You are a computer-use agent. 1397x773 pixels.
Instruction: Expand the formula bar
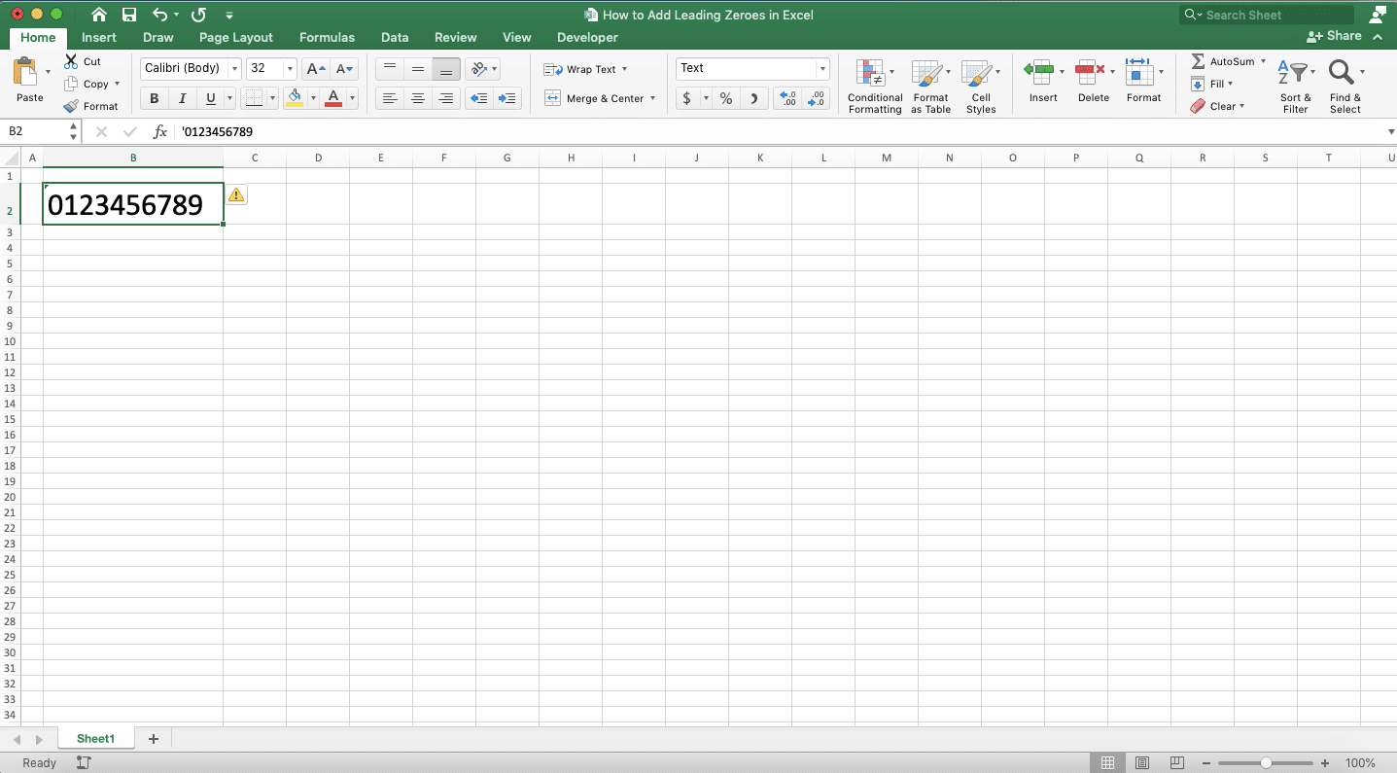1391,131
